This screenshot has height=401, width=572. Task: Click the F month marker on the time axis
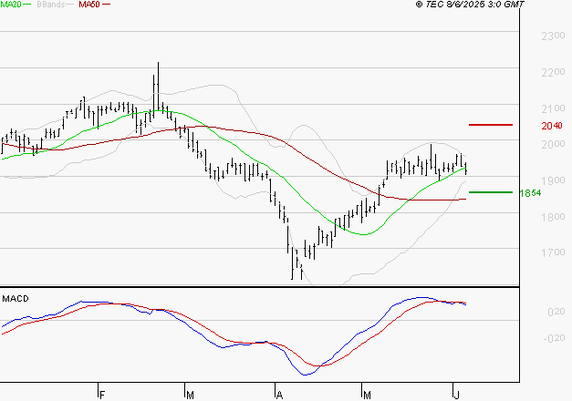101,394
